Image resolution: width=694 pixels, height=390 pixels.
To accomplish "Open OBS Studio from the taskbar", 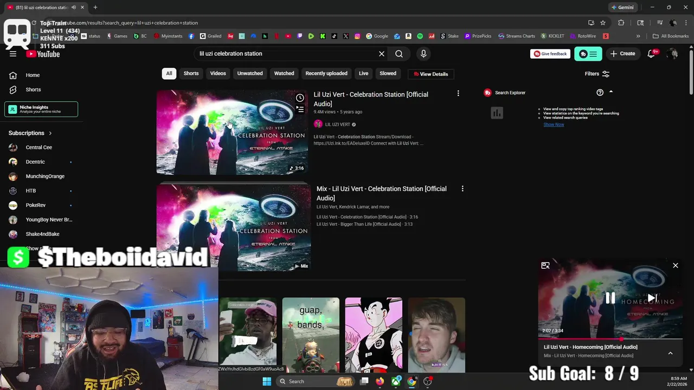I will [428, 381].
